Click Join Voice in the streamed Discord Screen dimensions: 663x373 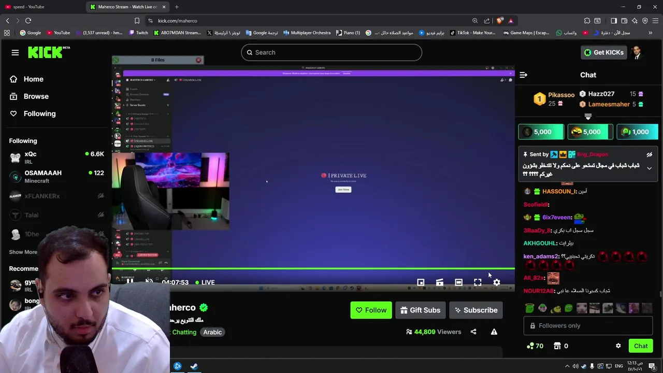[343, 190]
